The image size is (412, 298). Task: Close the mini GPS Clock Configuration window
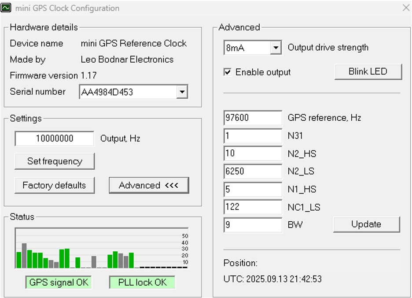coord(406,8)
